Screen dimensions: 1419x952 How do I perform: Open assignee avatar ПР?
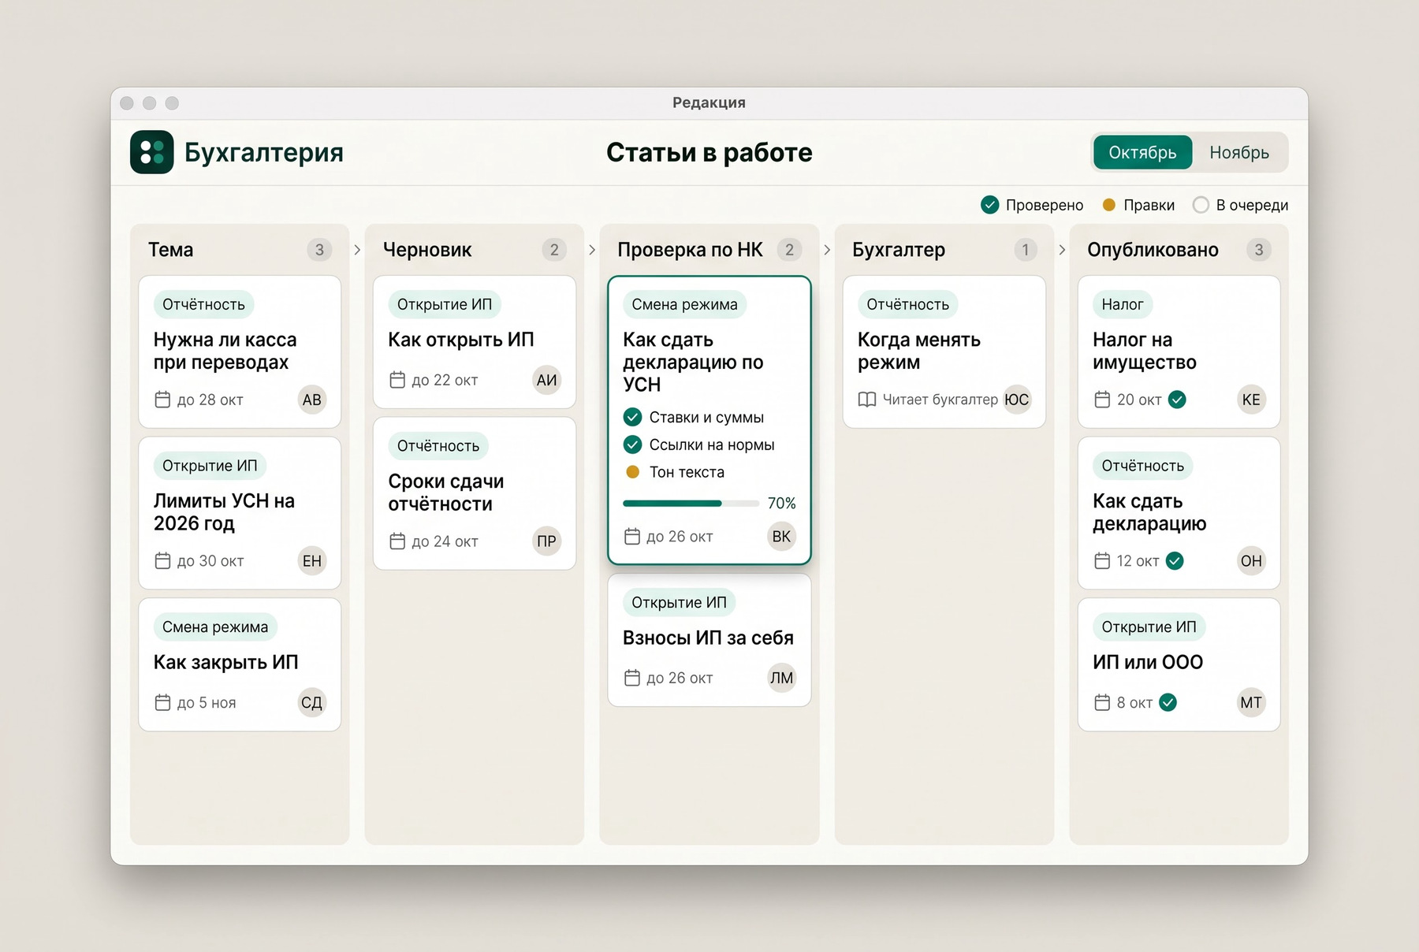546,541
